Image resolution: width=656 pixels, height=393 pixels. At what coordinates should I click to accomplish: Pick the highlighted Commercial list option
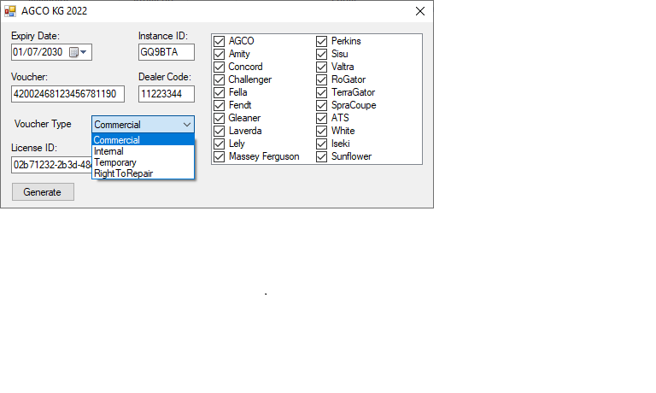118,140
